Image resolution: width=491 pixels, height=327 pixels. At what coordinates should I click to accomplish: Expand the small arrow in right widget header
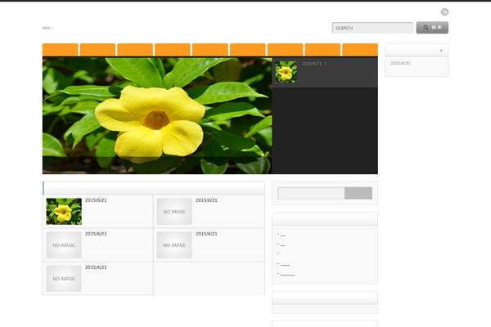(441, 51)
